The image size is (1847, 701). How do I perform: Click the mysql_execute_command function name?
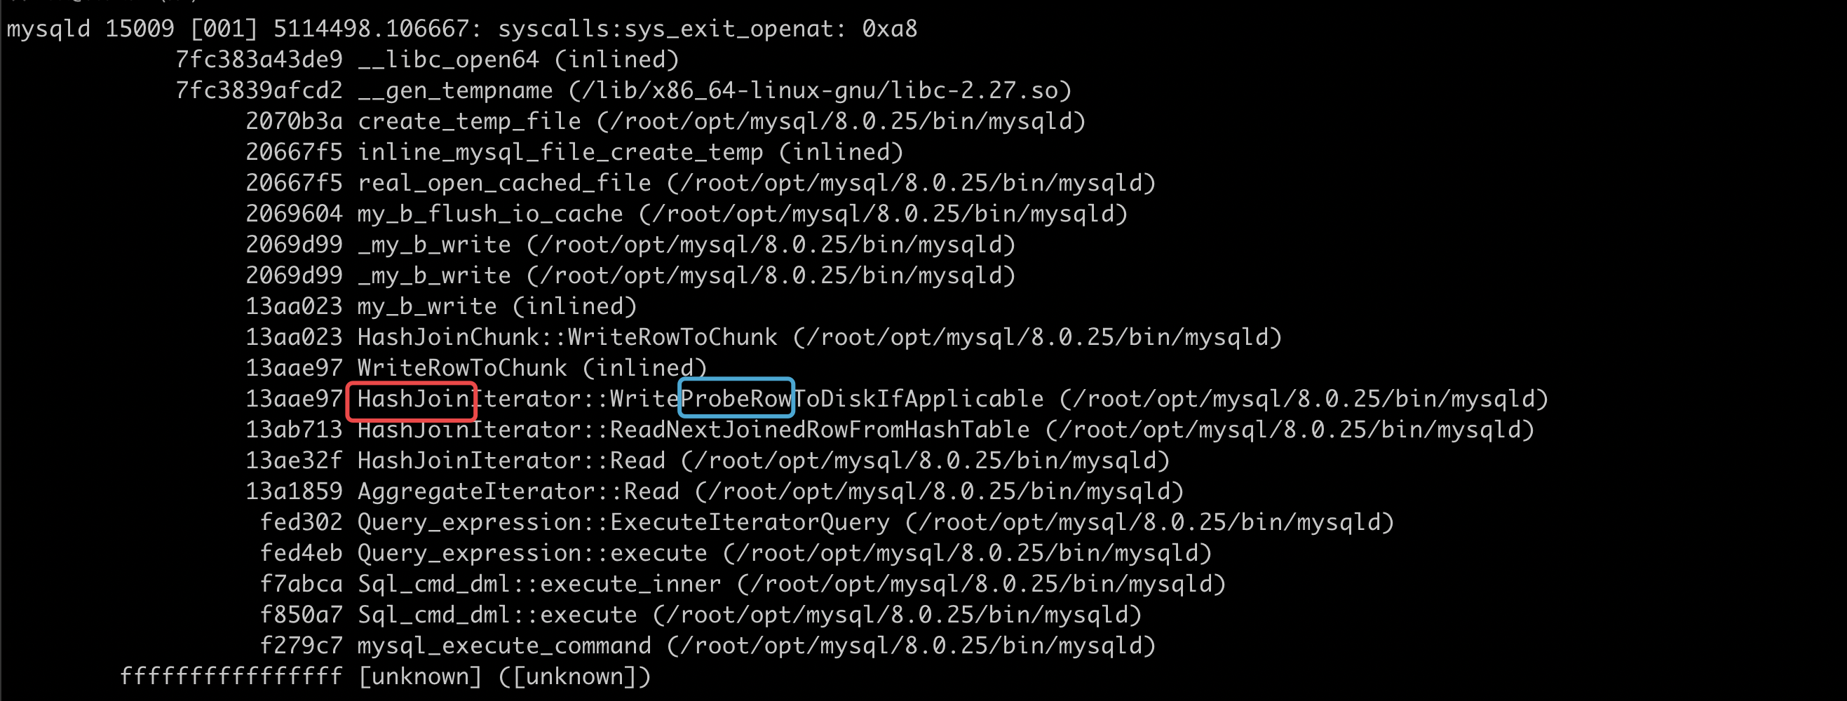pyautogui.click(x=504, y=646)
